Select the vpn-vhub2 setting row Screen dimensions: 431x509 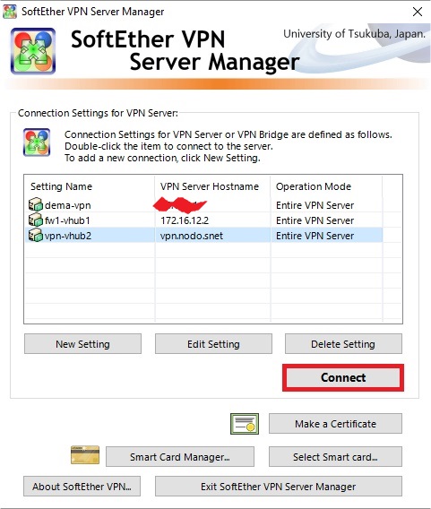coord(203,236)
